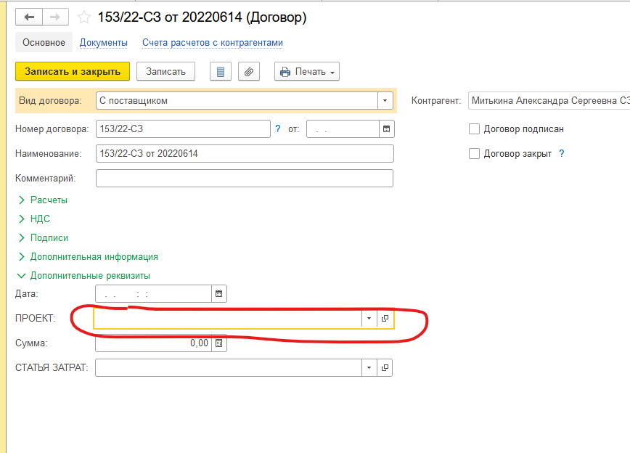
Task: Open the Вид договора dropdown list
Action: (384, 101)
